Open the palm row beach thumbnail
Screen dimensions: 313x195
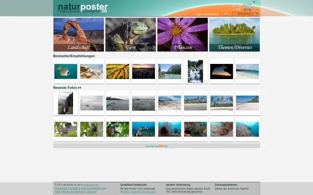(196, 103)
